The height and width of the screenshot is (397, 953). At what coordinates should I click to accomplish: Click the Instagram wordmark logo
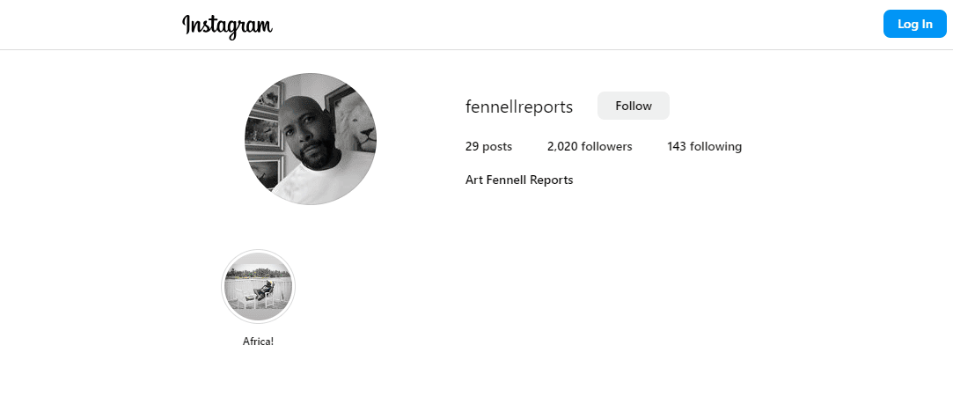pos(227,26)
